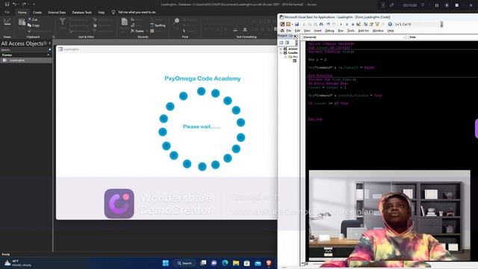Open the All Access Objects dropdown arrow

click(45, 43)
